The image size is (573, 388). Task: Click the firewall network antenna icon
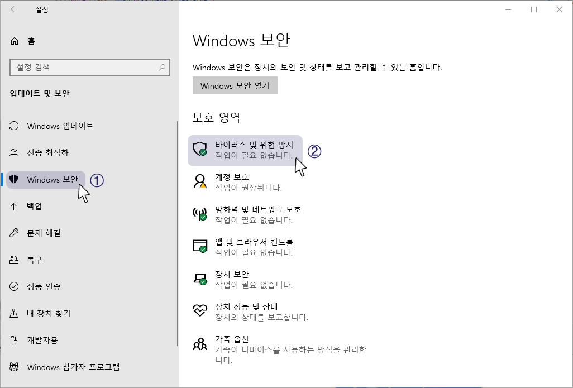coord(200,213)
